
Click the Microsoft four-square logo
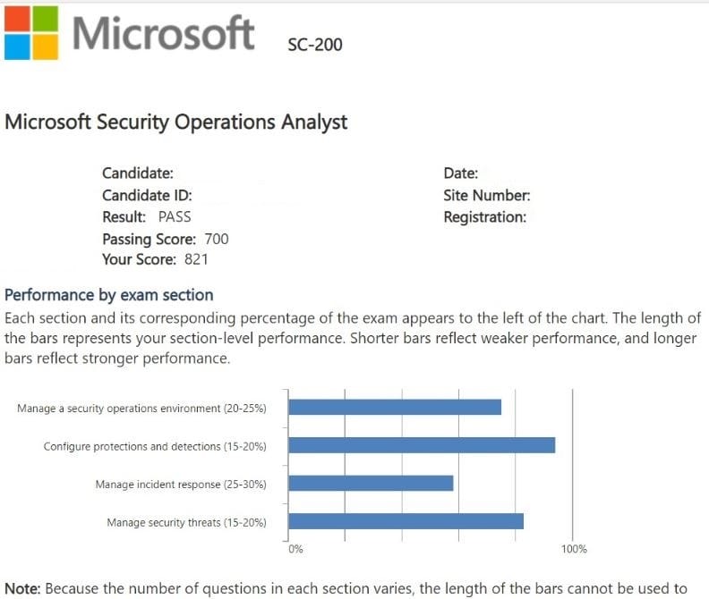(x=31, y=33)
